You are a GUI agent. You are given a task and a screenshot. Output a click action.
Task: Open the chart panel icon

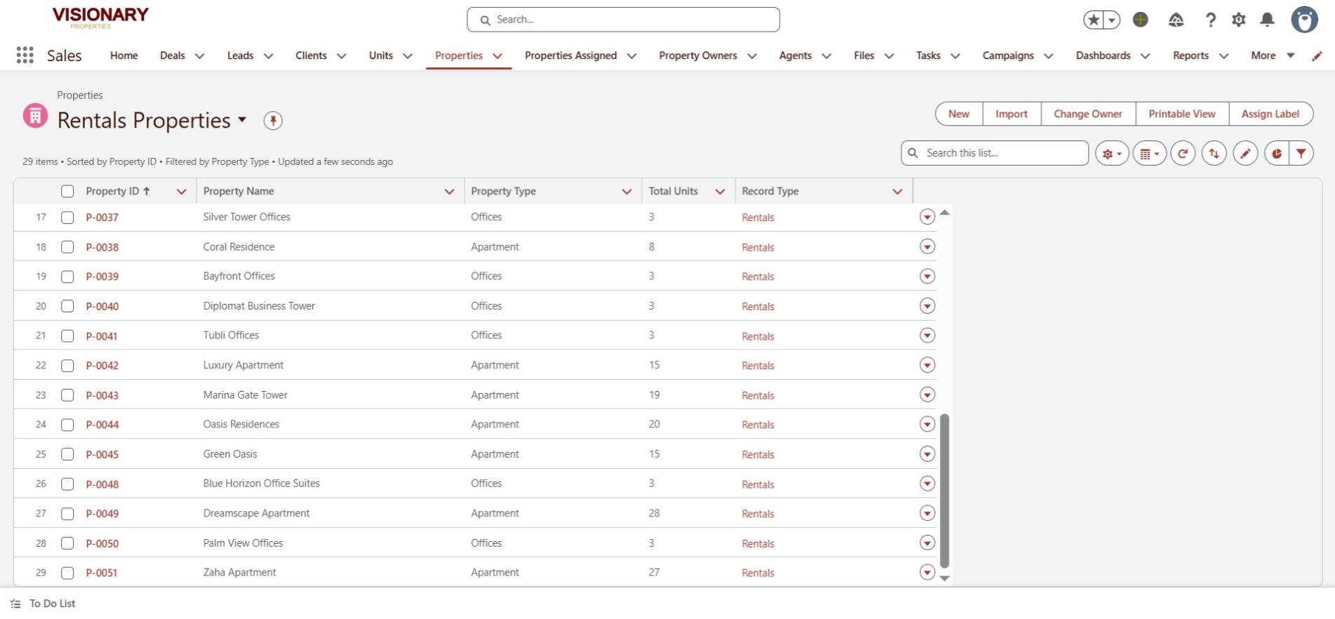click(1277, 153)
